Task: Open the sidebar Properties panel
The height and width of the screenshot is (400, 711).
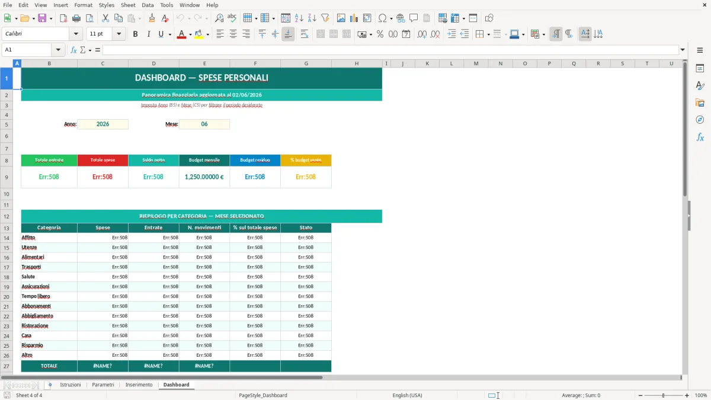Action: click(x=700, y=69)
